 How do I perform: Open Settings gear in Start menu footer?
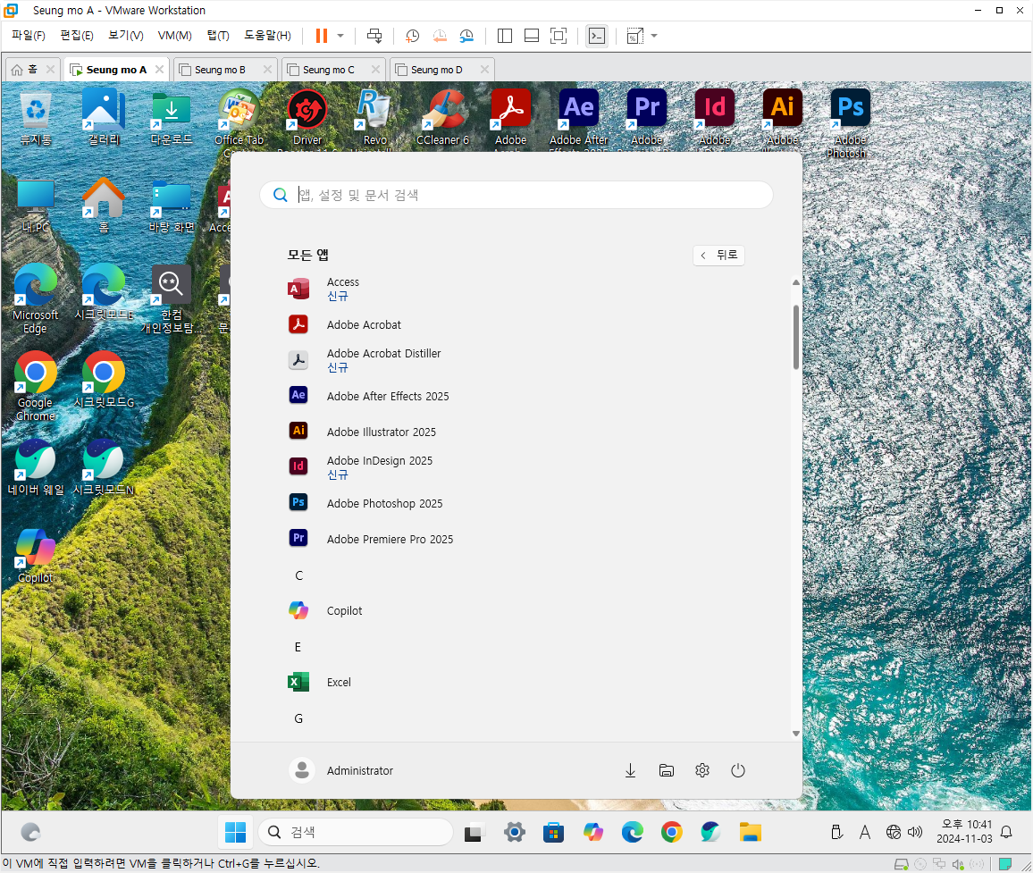coord(702,770)
